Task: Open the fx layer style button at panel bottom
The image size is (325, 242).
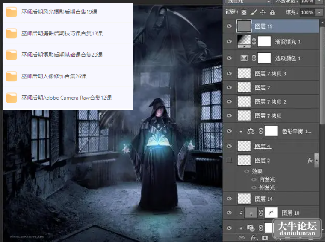Action: click(x=253, y=238)
